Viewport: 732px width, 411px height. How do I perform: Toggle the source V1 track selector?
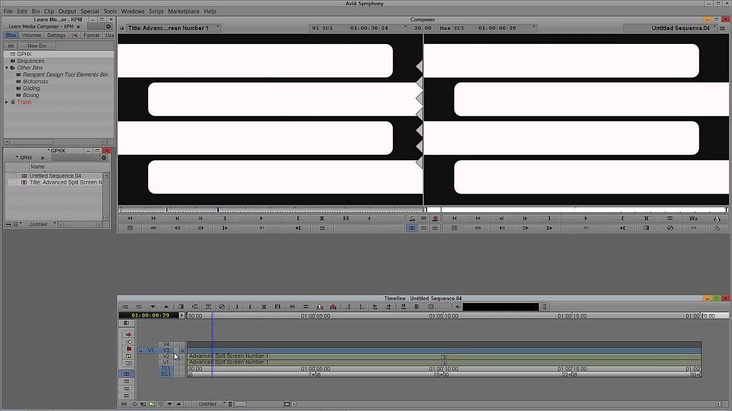click(x=150, y=350)
